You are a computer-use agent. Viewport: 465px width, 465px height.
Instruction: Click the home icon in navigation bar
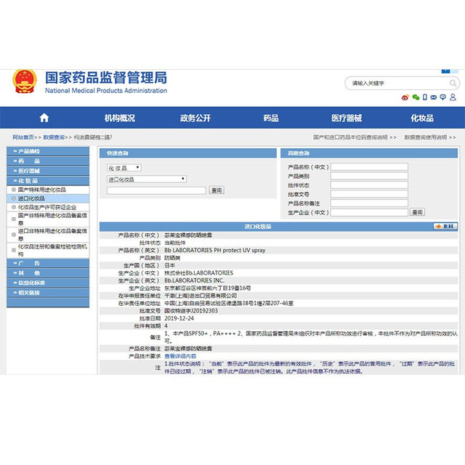click(x=44, y=118)
